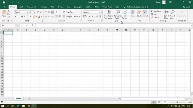
Task: Toggle bold formatting
Action: tap(16, 16)
